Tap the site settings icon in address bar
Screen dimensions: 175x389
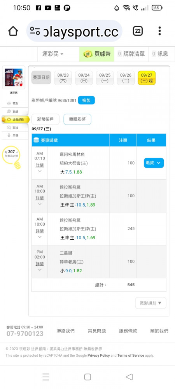[35, 31]
